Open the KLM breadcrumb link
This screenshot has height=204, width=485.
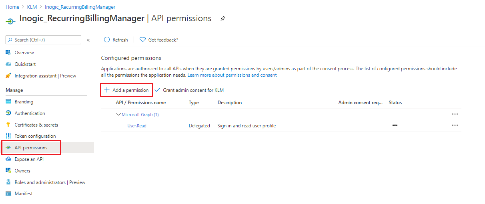pos(32,7)
